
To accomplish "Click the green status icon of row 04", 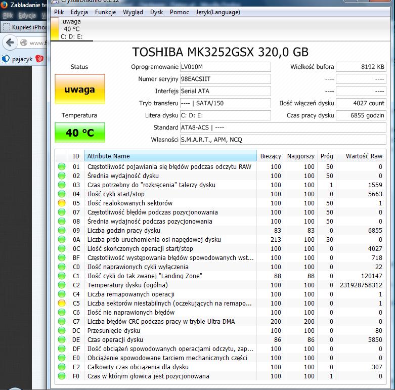I will [62, 194].
